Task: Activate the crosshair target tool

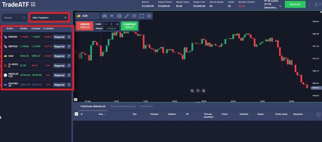Action: [134, 16]
